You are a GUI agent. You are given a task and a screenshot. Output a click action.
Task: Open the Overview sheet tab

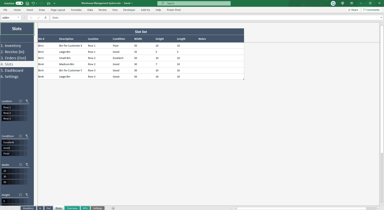72,208
